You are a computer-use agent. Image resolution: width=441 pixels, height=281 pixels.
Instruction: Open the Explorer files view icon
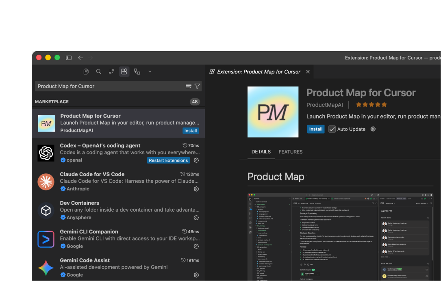[x=86, y=71]
